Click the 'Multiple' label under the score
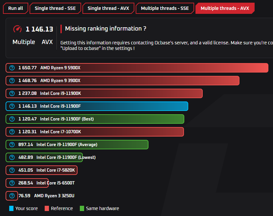The image size is (273, 216). click(x=24, y=42)
